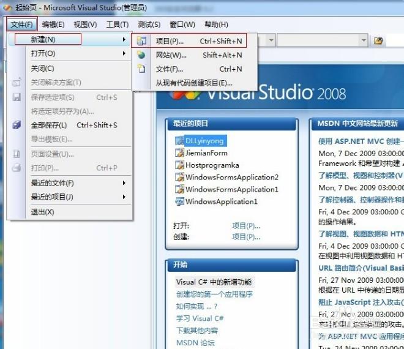Image resolution: width=404 pixels, height=349 pixels.
Task: Open 了解视图、视图数据和 HTM news headline
Action: (361, 234)
